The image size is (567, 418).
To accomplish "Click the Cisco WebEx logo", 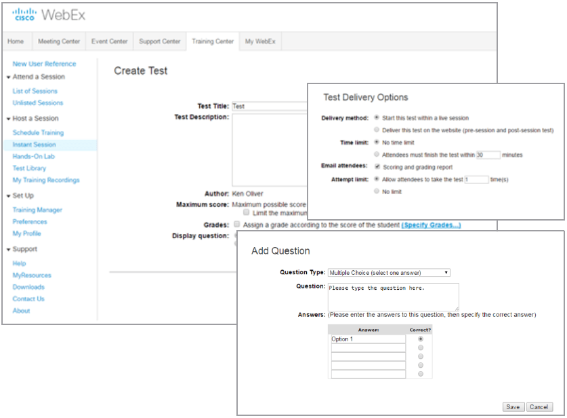I will tap(47, 13).
